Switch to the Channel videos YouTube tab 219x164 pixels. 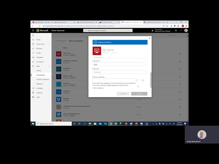(42, 22)
